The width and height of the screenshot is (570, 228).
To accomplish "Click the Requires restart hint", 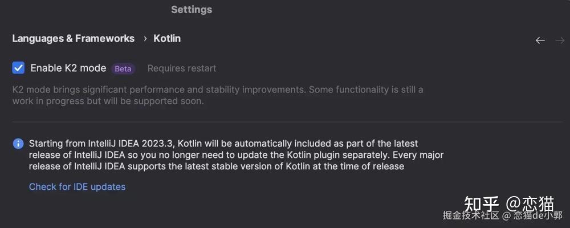I will pyautogui.click(x=182, y=68).
